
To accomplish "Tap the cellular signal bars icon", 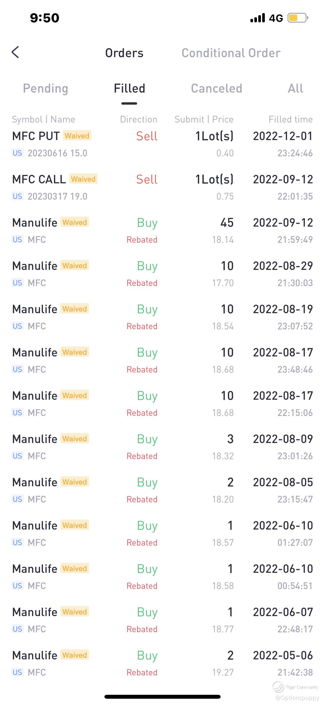I will (257, 18).
